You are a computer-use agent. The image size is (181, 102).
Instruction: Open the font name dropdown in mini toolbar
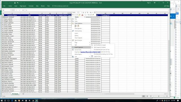coord(77,12)
